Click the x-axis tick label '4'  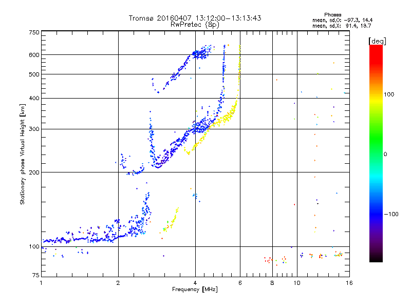click(x=195, y=283)
